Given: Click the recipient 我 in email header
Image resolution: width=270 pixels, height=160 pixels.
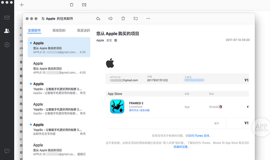Looking at the screenshot, I should tap(116, 40).
